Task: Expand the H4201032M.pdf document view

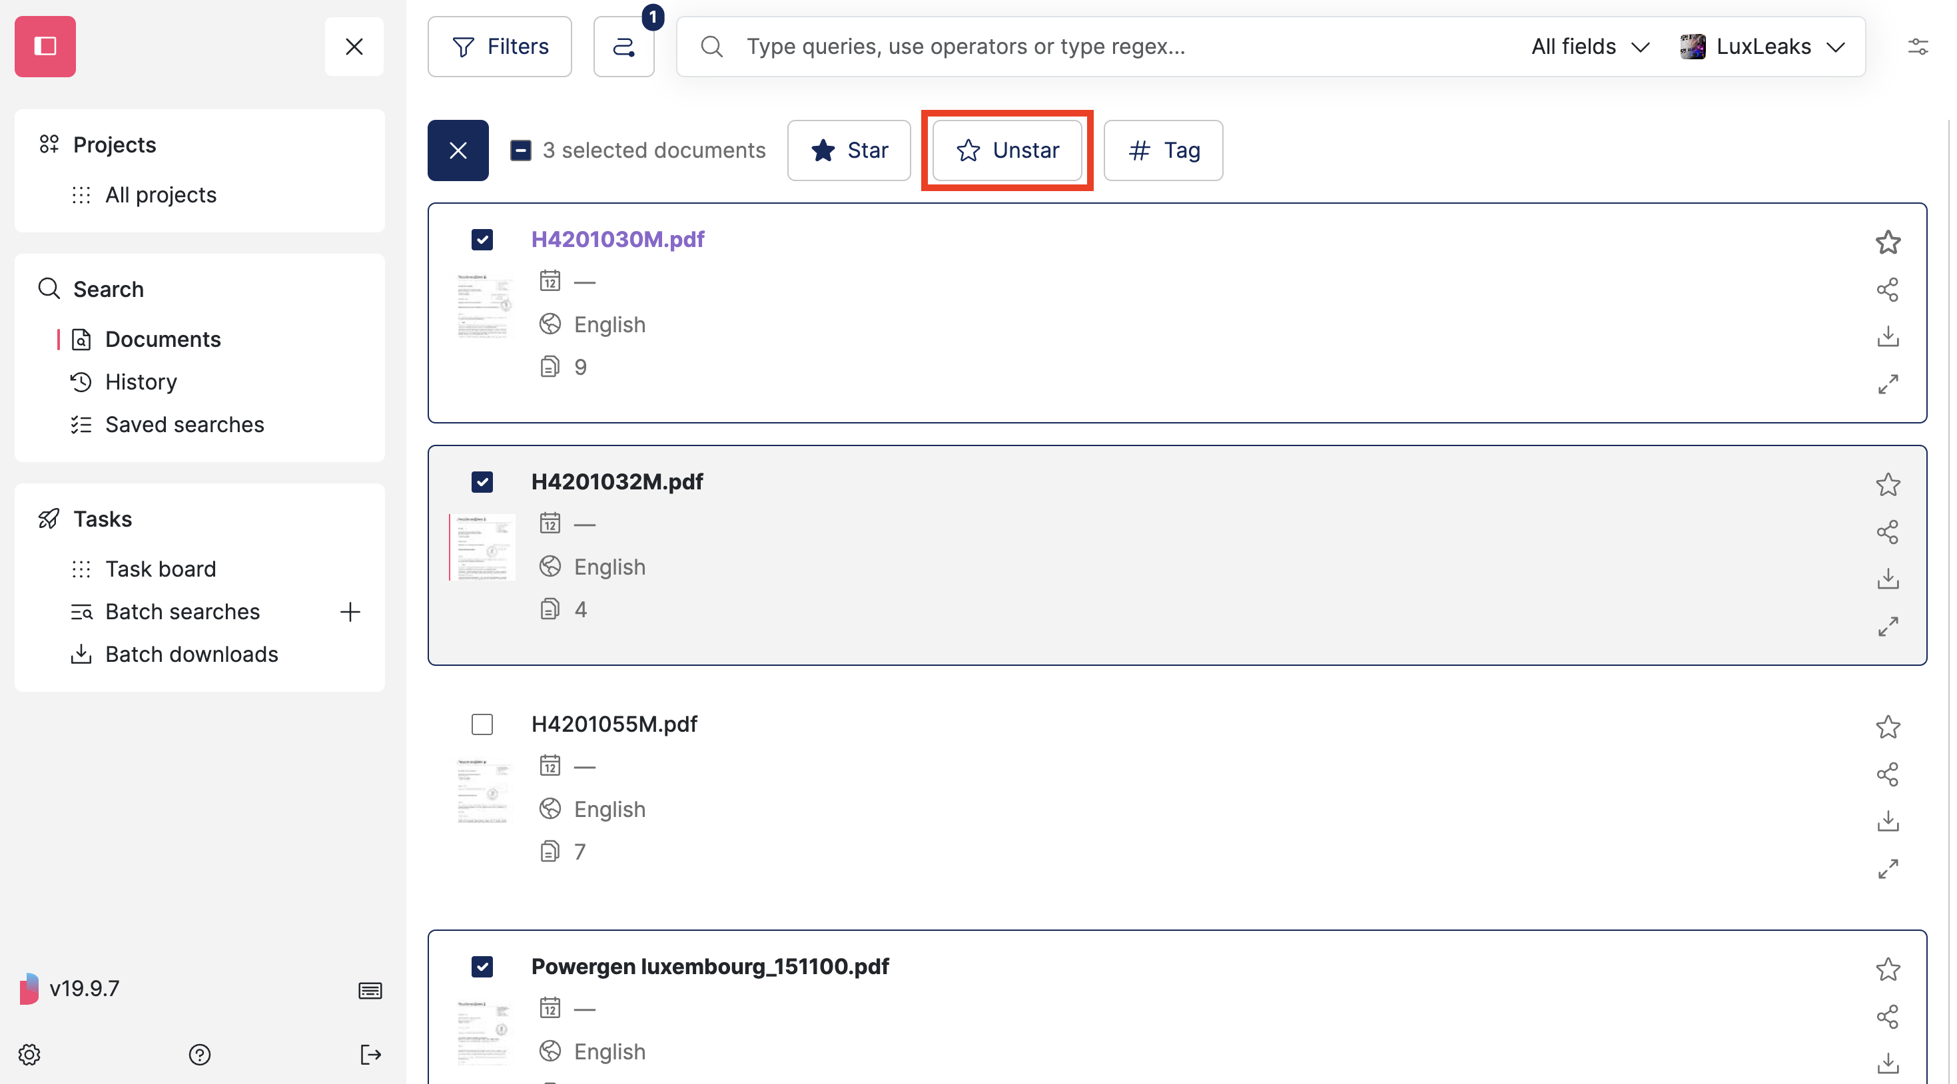Action: tap(1888, 627)
